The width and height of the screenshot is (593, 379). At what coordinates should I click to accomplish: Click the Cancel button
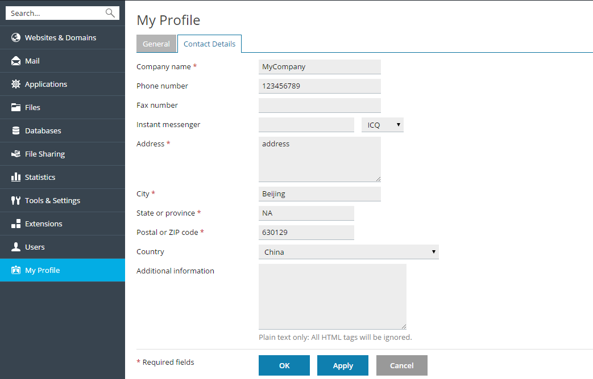pos(401,365)
